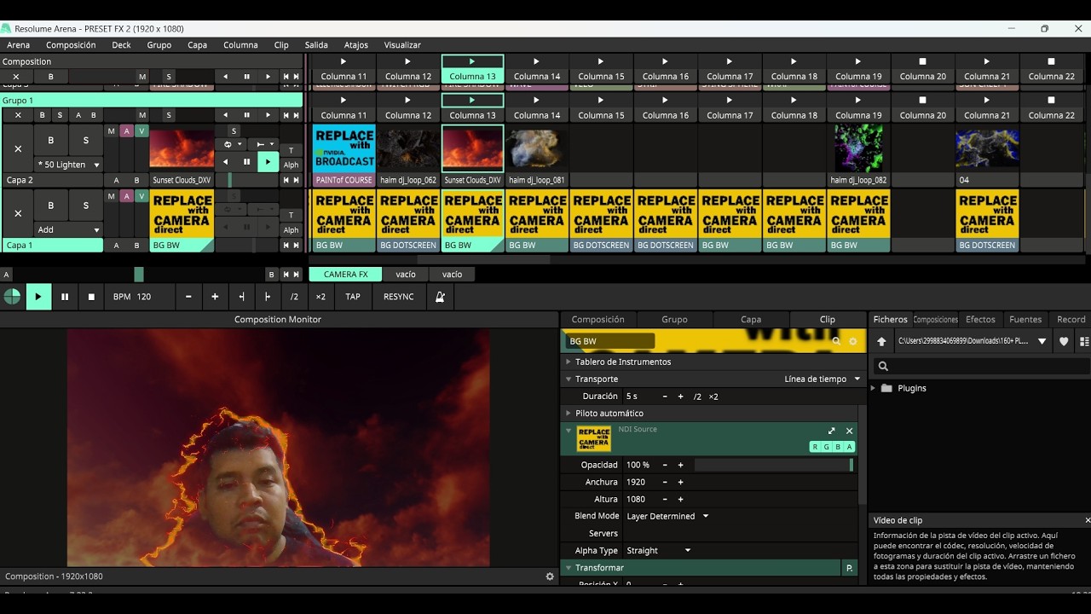Stop the BPM transport
Viewport: 1091px width, 614px height.
[91, 297]
